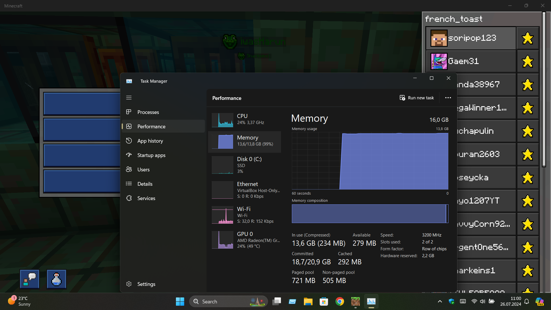Click the Minecraft potion bottle icon
Image resolution: width=551 pixels, height=310 pixels.
57,279
